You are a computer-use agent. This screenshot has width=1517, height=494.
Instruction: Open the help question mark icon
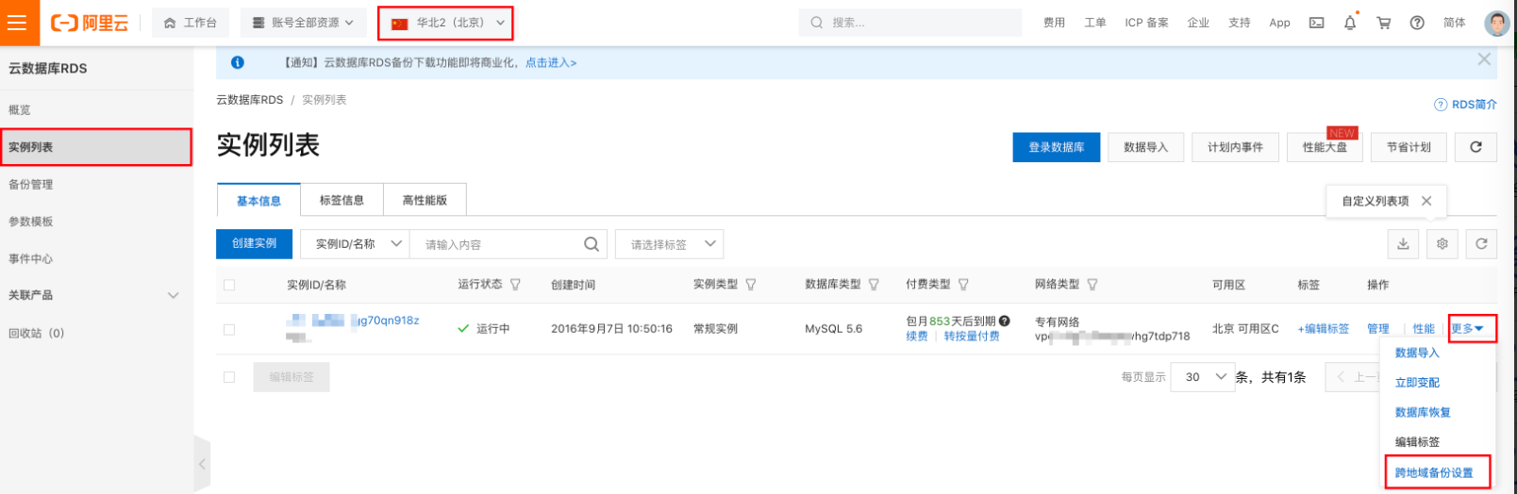[1417, 23]
